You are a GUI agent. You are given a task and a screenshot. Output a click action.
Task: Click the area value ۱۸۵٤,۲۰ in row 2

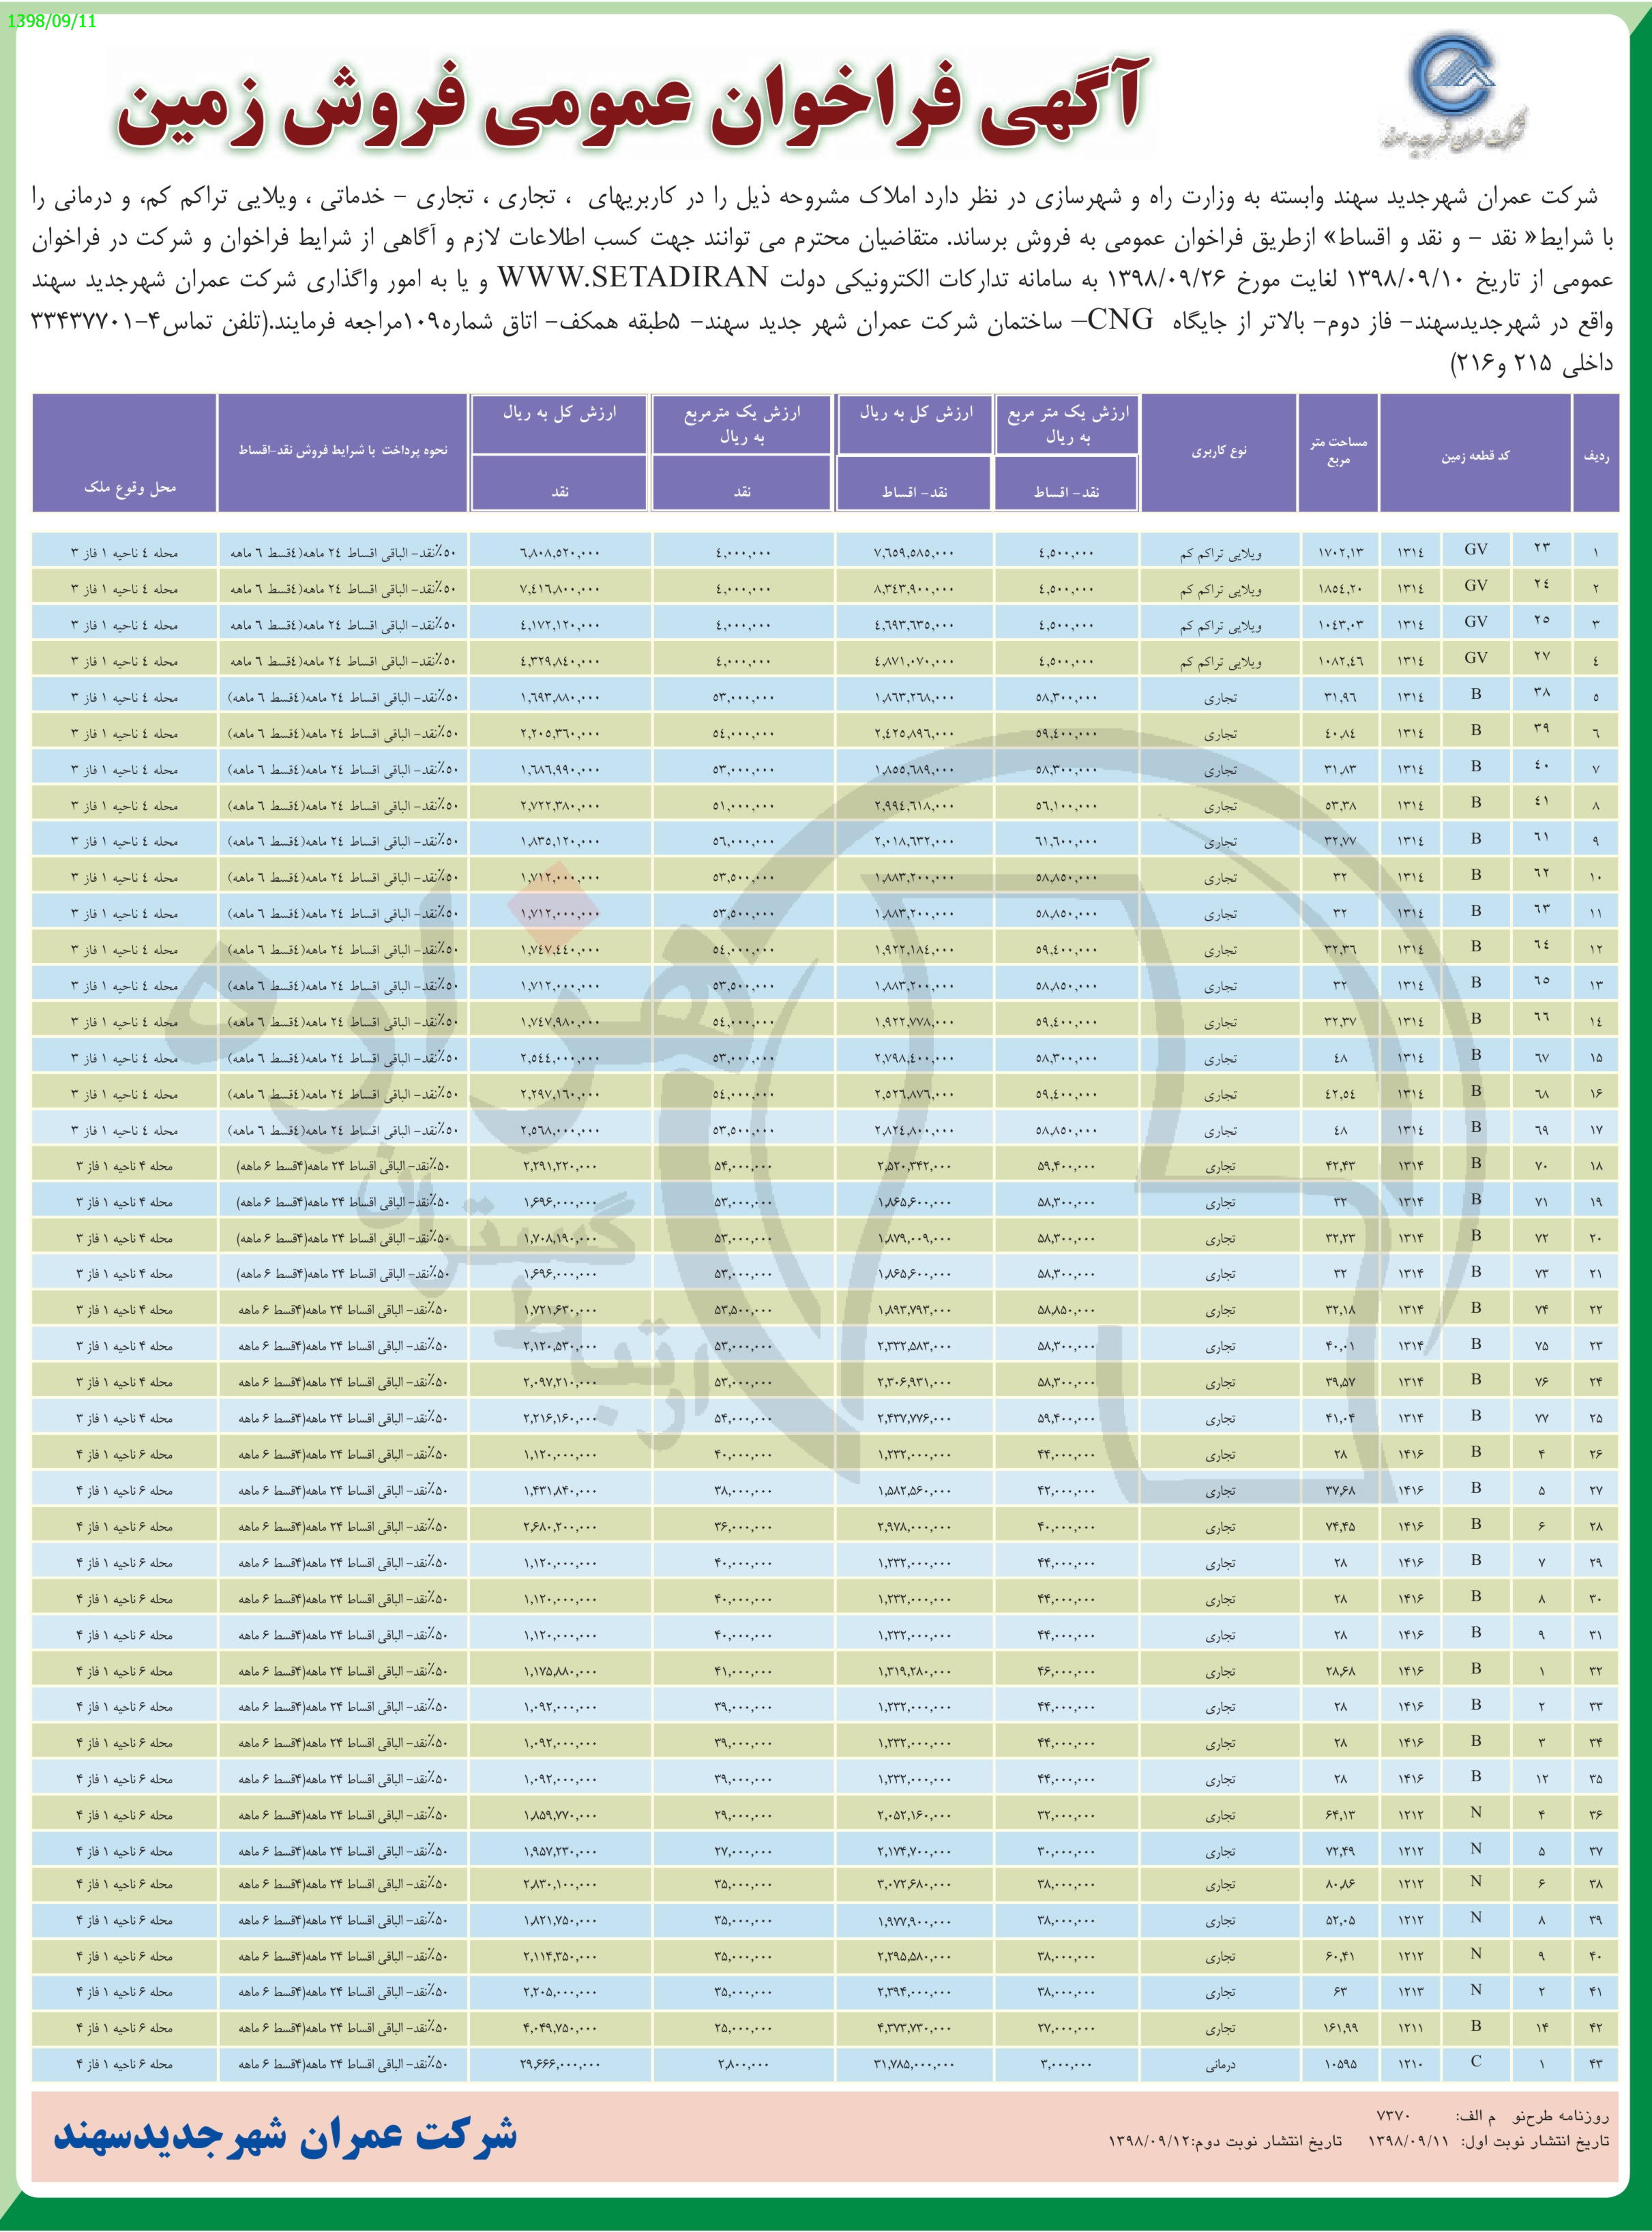point(1340,589)
